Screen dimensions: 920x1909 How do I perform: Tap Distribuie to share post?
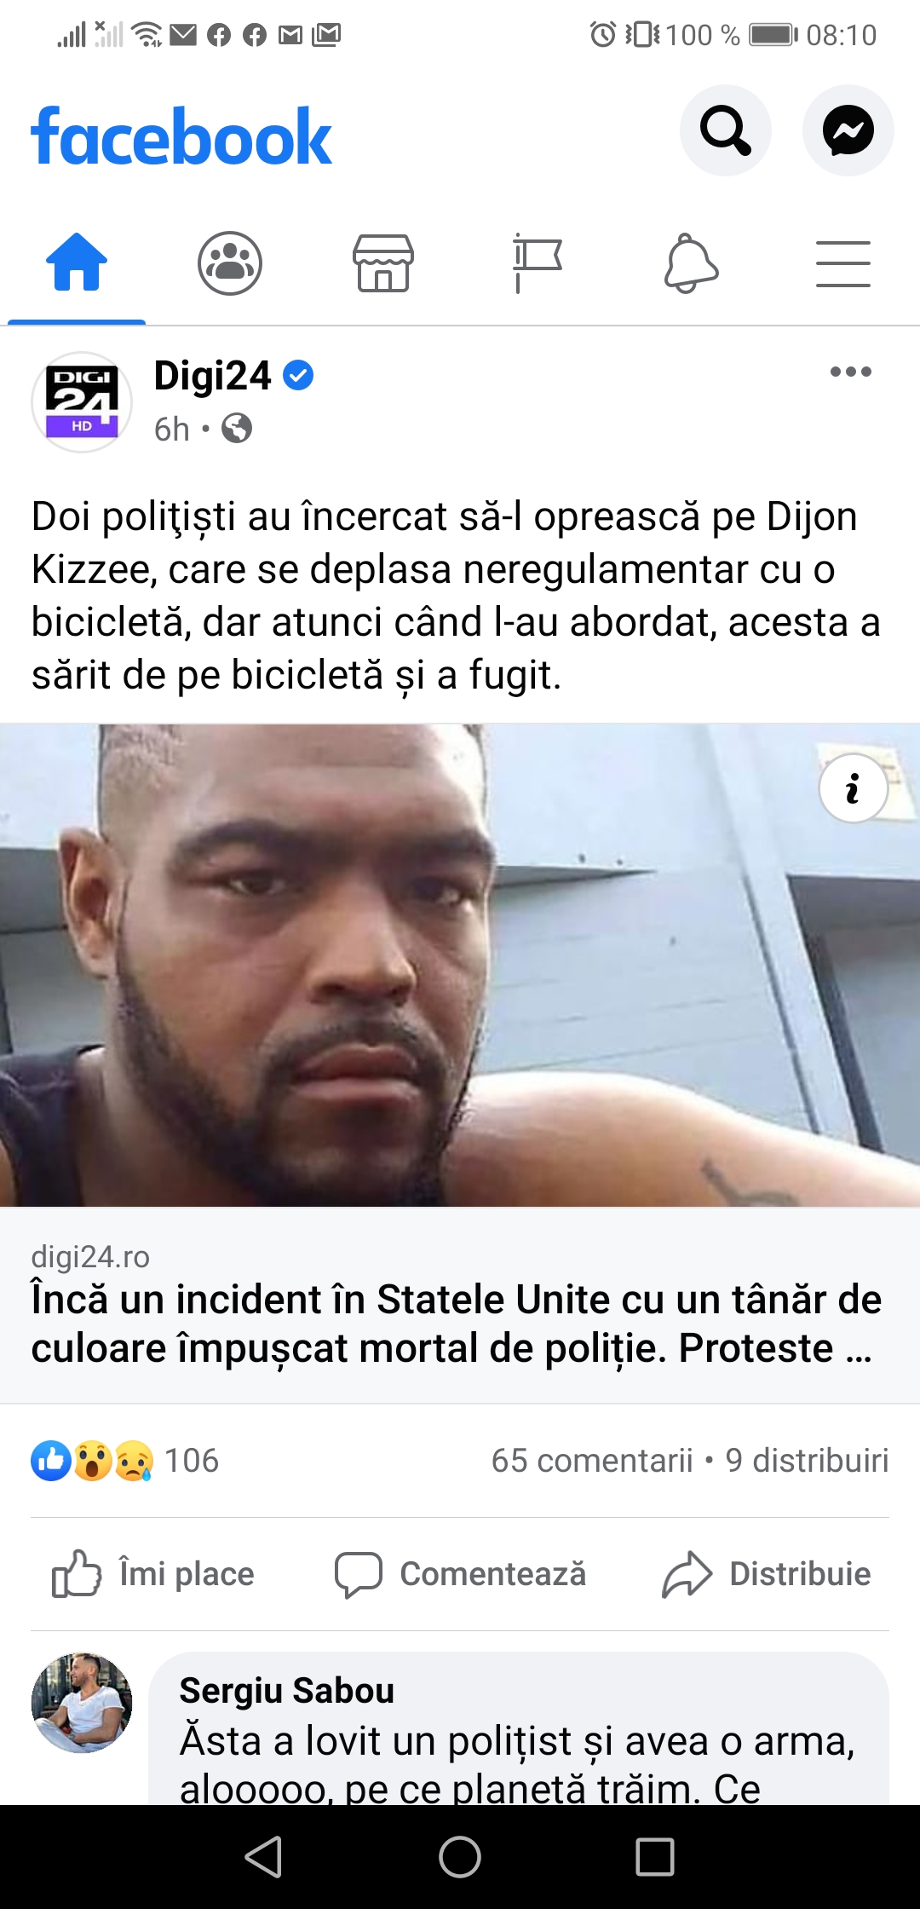pos(767,1573)
